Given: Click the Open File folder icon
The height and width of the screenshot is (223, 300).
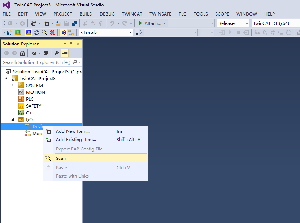Looking at the screenshot, I should pyautogui.click(x=58, y=23).
